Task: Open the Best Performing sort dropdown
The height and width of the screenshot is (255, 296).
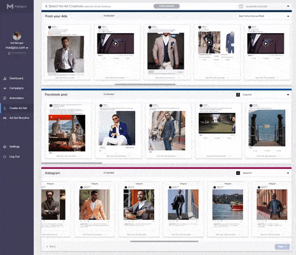Action: [264, 16]
